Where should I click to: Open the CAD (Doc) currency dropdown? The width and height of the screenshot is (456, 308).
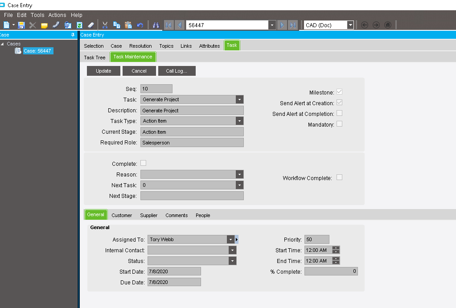pyautogui.click(x=350, y=25)
